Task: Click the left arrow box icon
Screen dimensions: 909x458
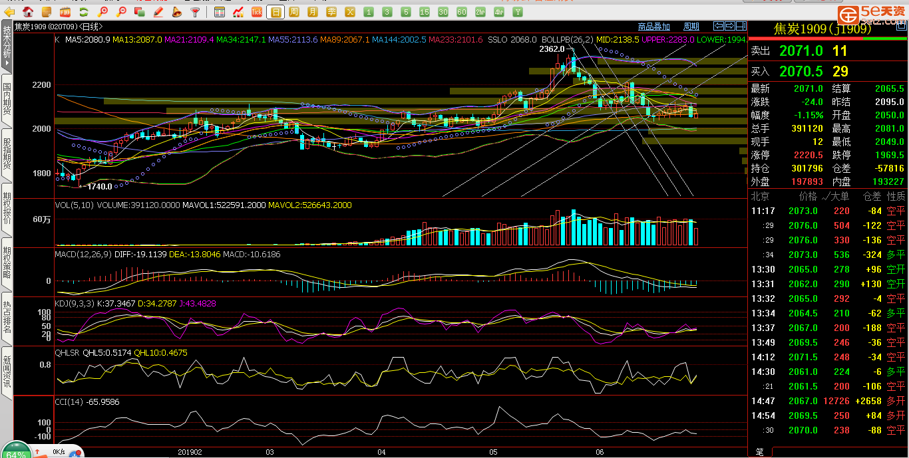Action: click(719, 26)
